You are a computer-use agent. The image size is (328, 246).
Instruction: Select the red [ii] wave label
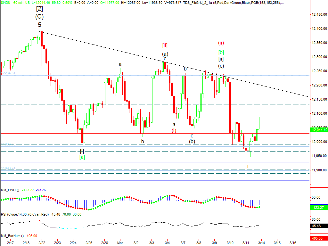point(165,45)
